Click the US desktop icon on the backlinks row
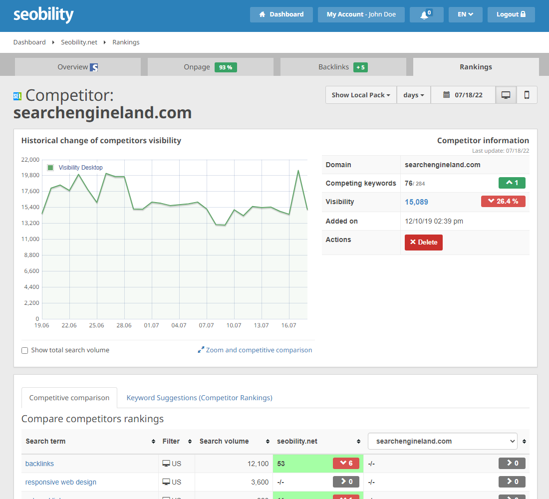The image size is (549, 499). 166,463
